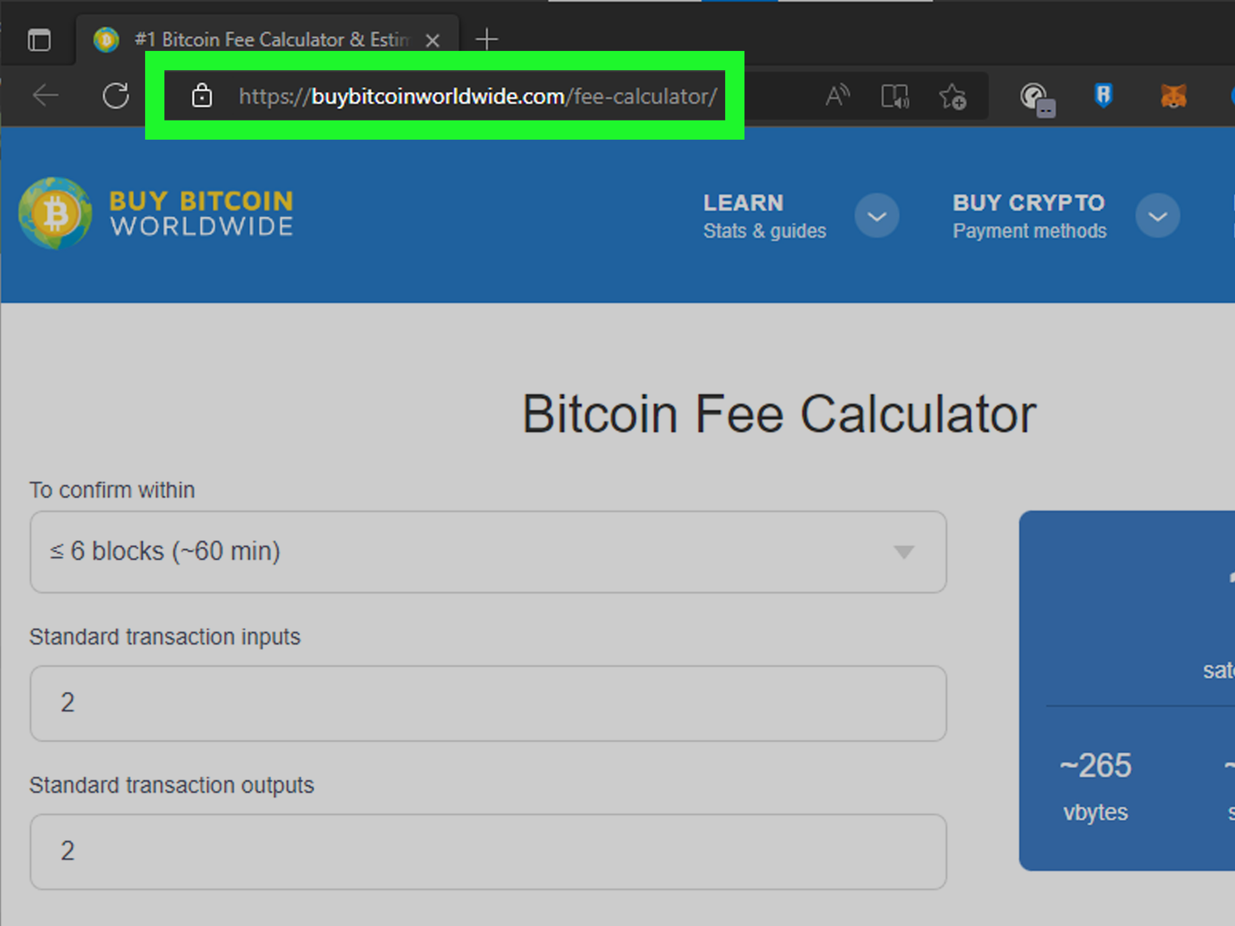The height and width of the screenshot is (926, 1235).
Task: Click the browser refresh icon
Action: [x=115, y=95]
